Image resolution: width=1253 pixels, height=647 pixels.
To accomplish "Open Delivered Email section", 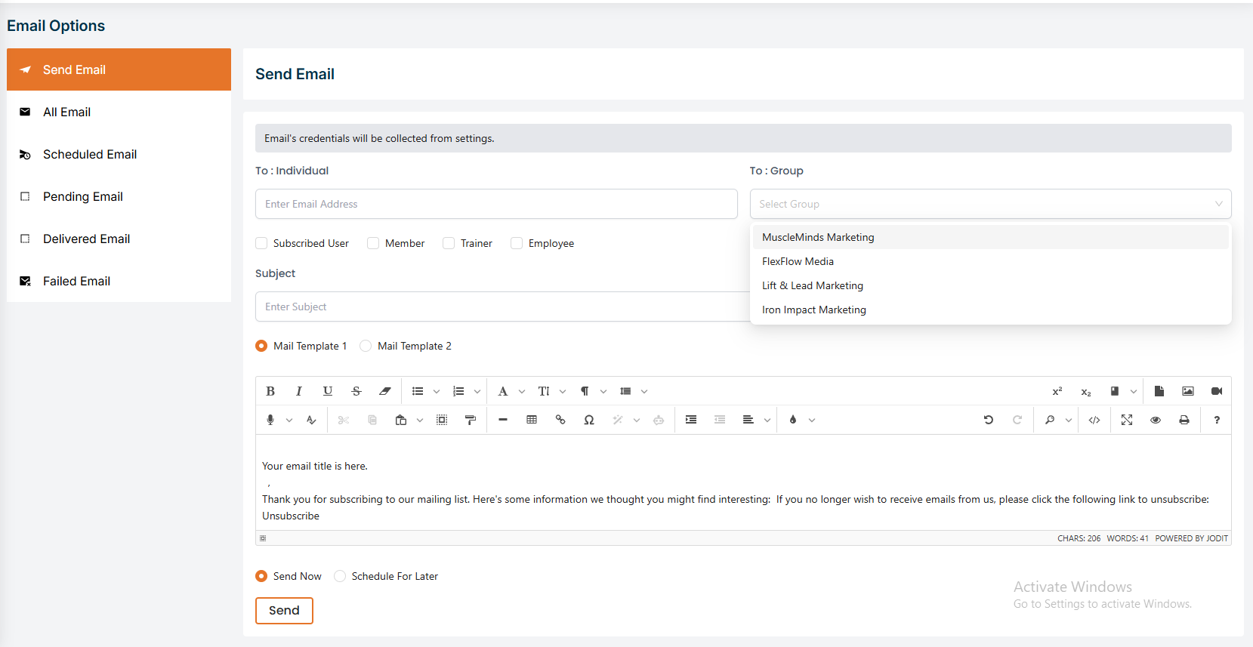I will pyautogui.click(x=119, y=239).
